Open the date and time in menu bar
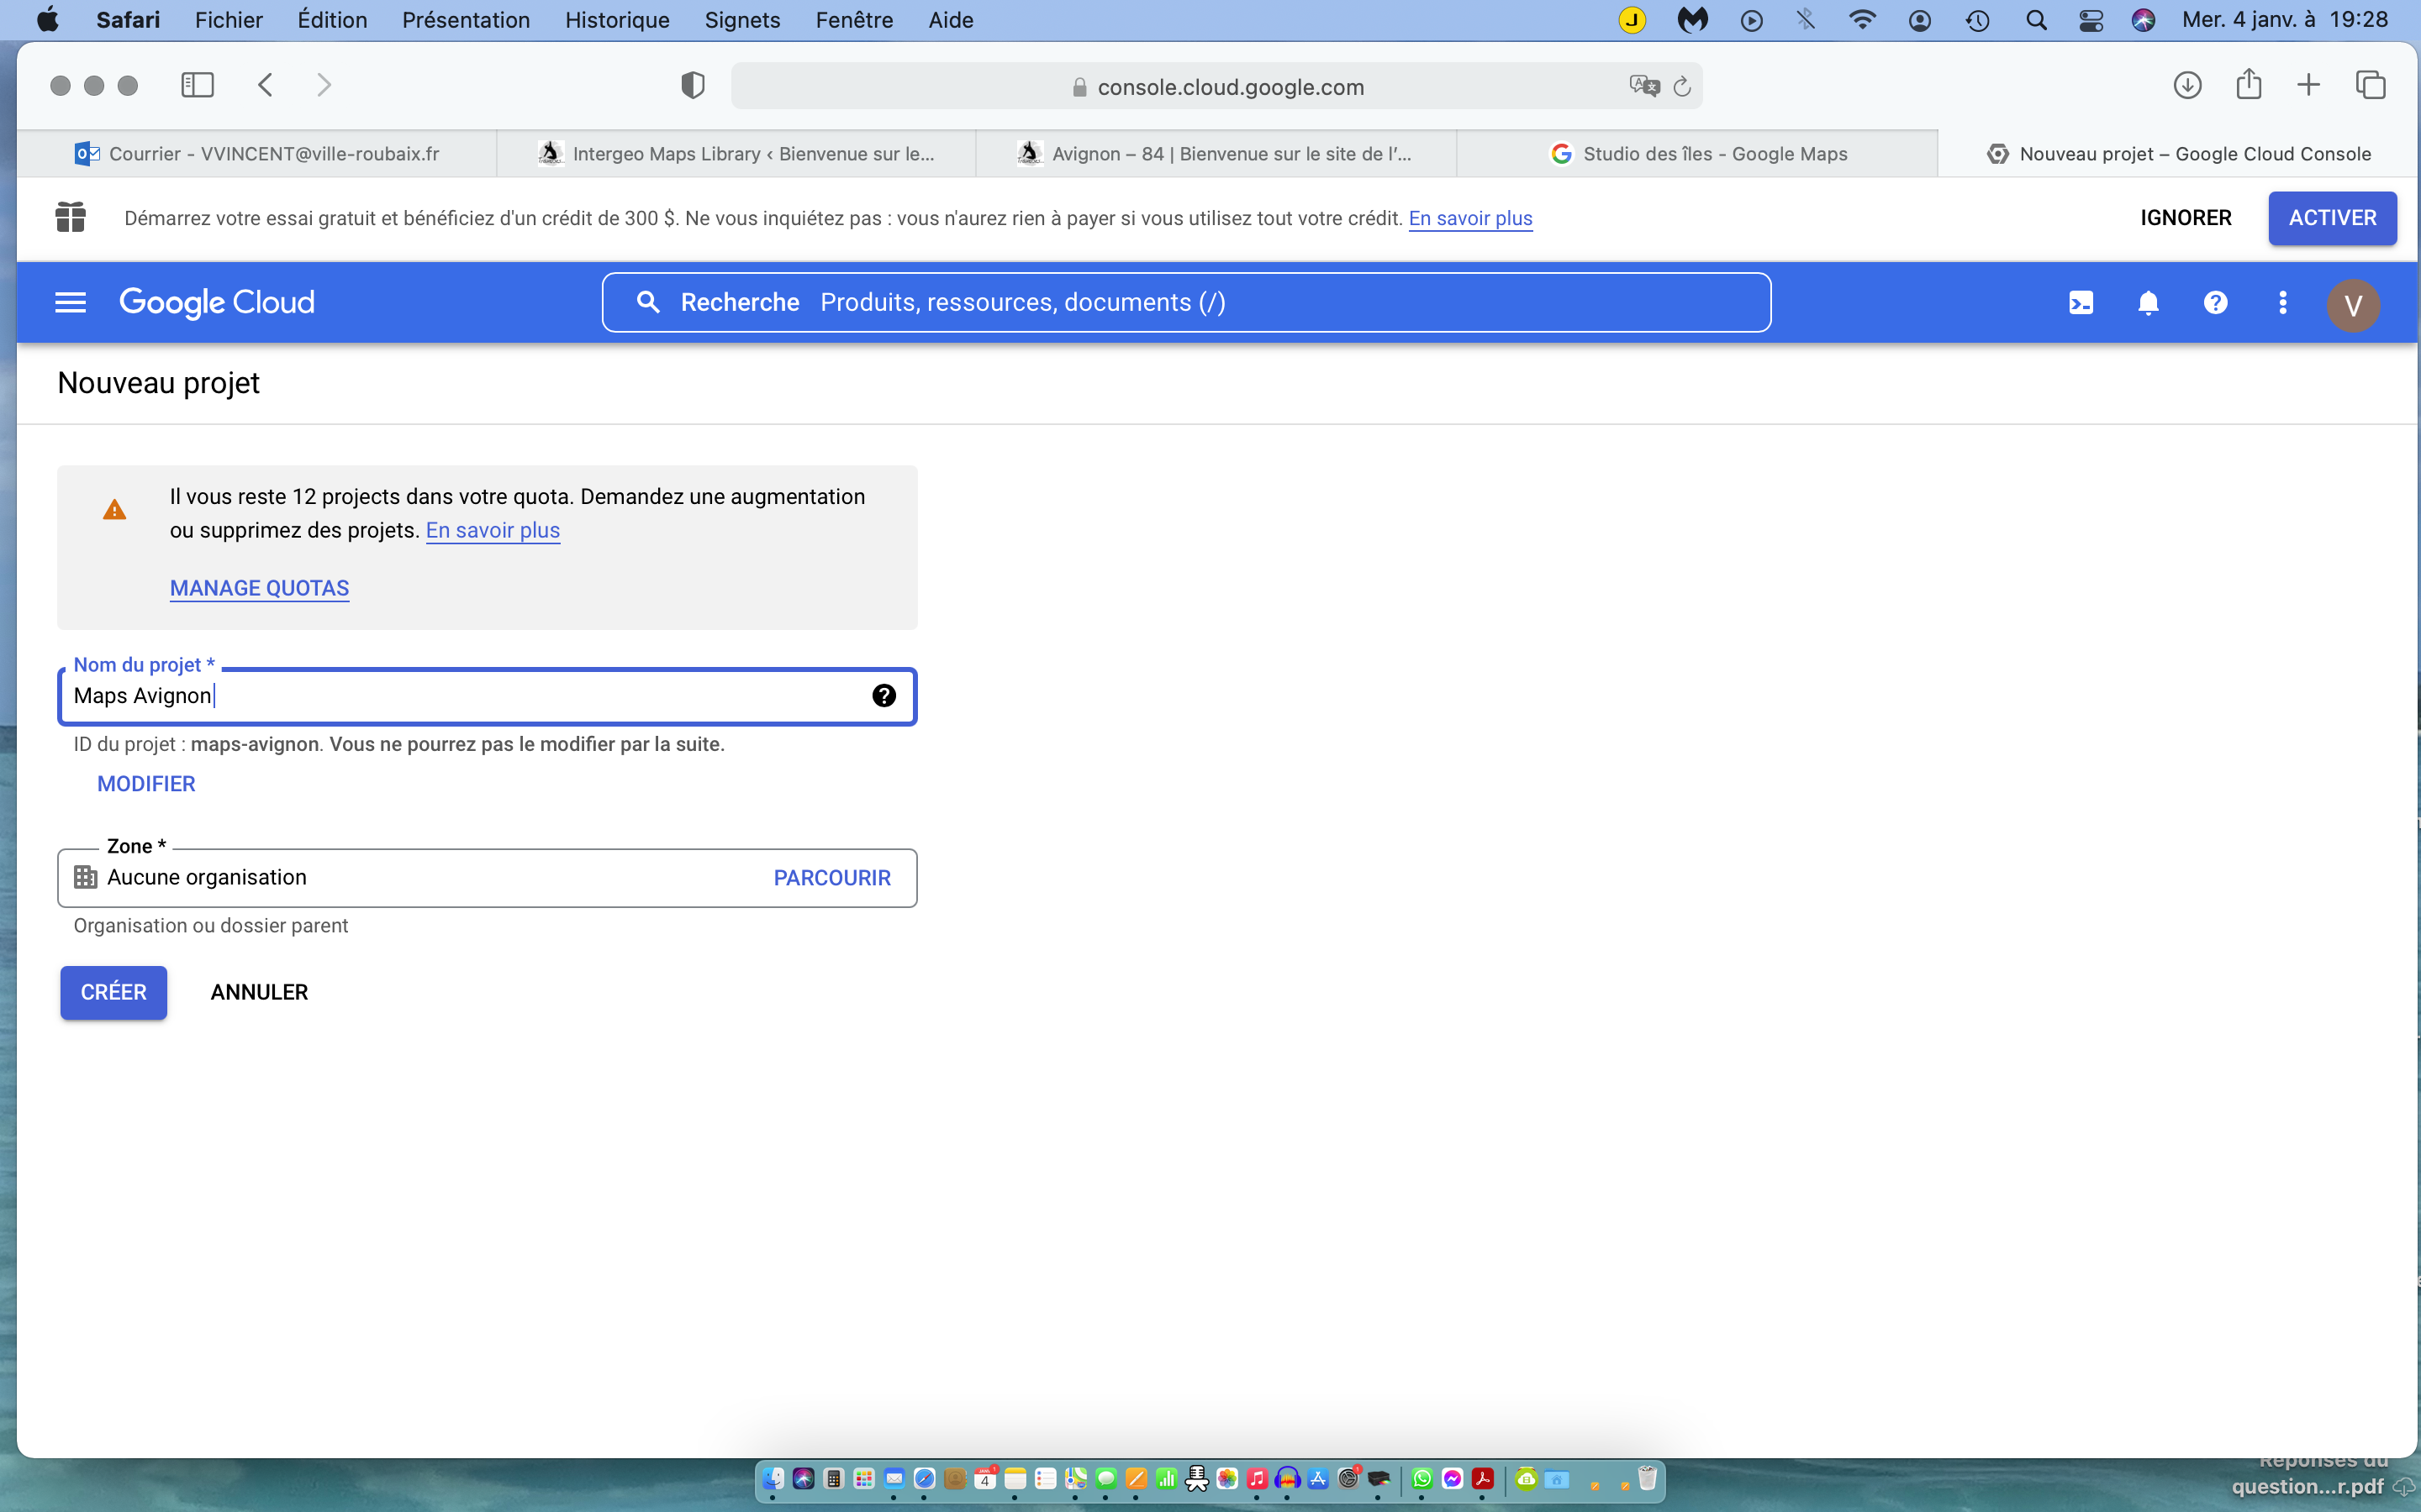 pos(2284,20)
